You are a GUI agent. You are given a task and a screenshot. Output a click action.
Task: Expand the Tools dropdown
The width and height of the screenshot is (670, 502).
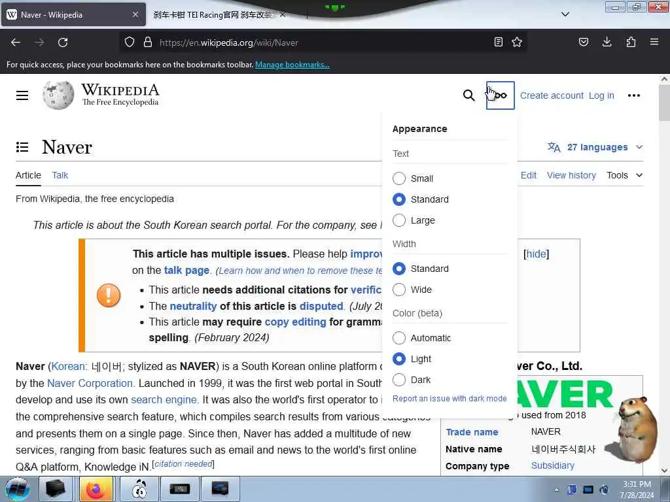(624, 175)
